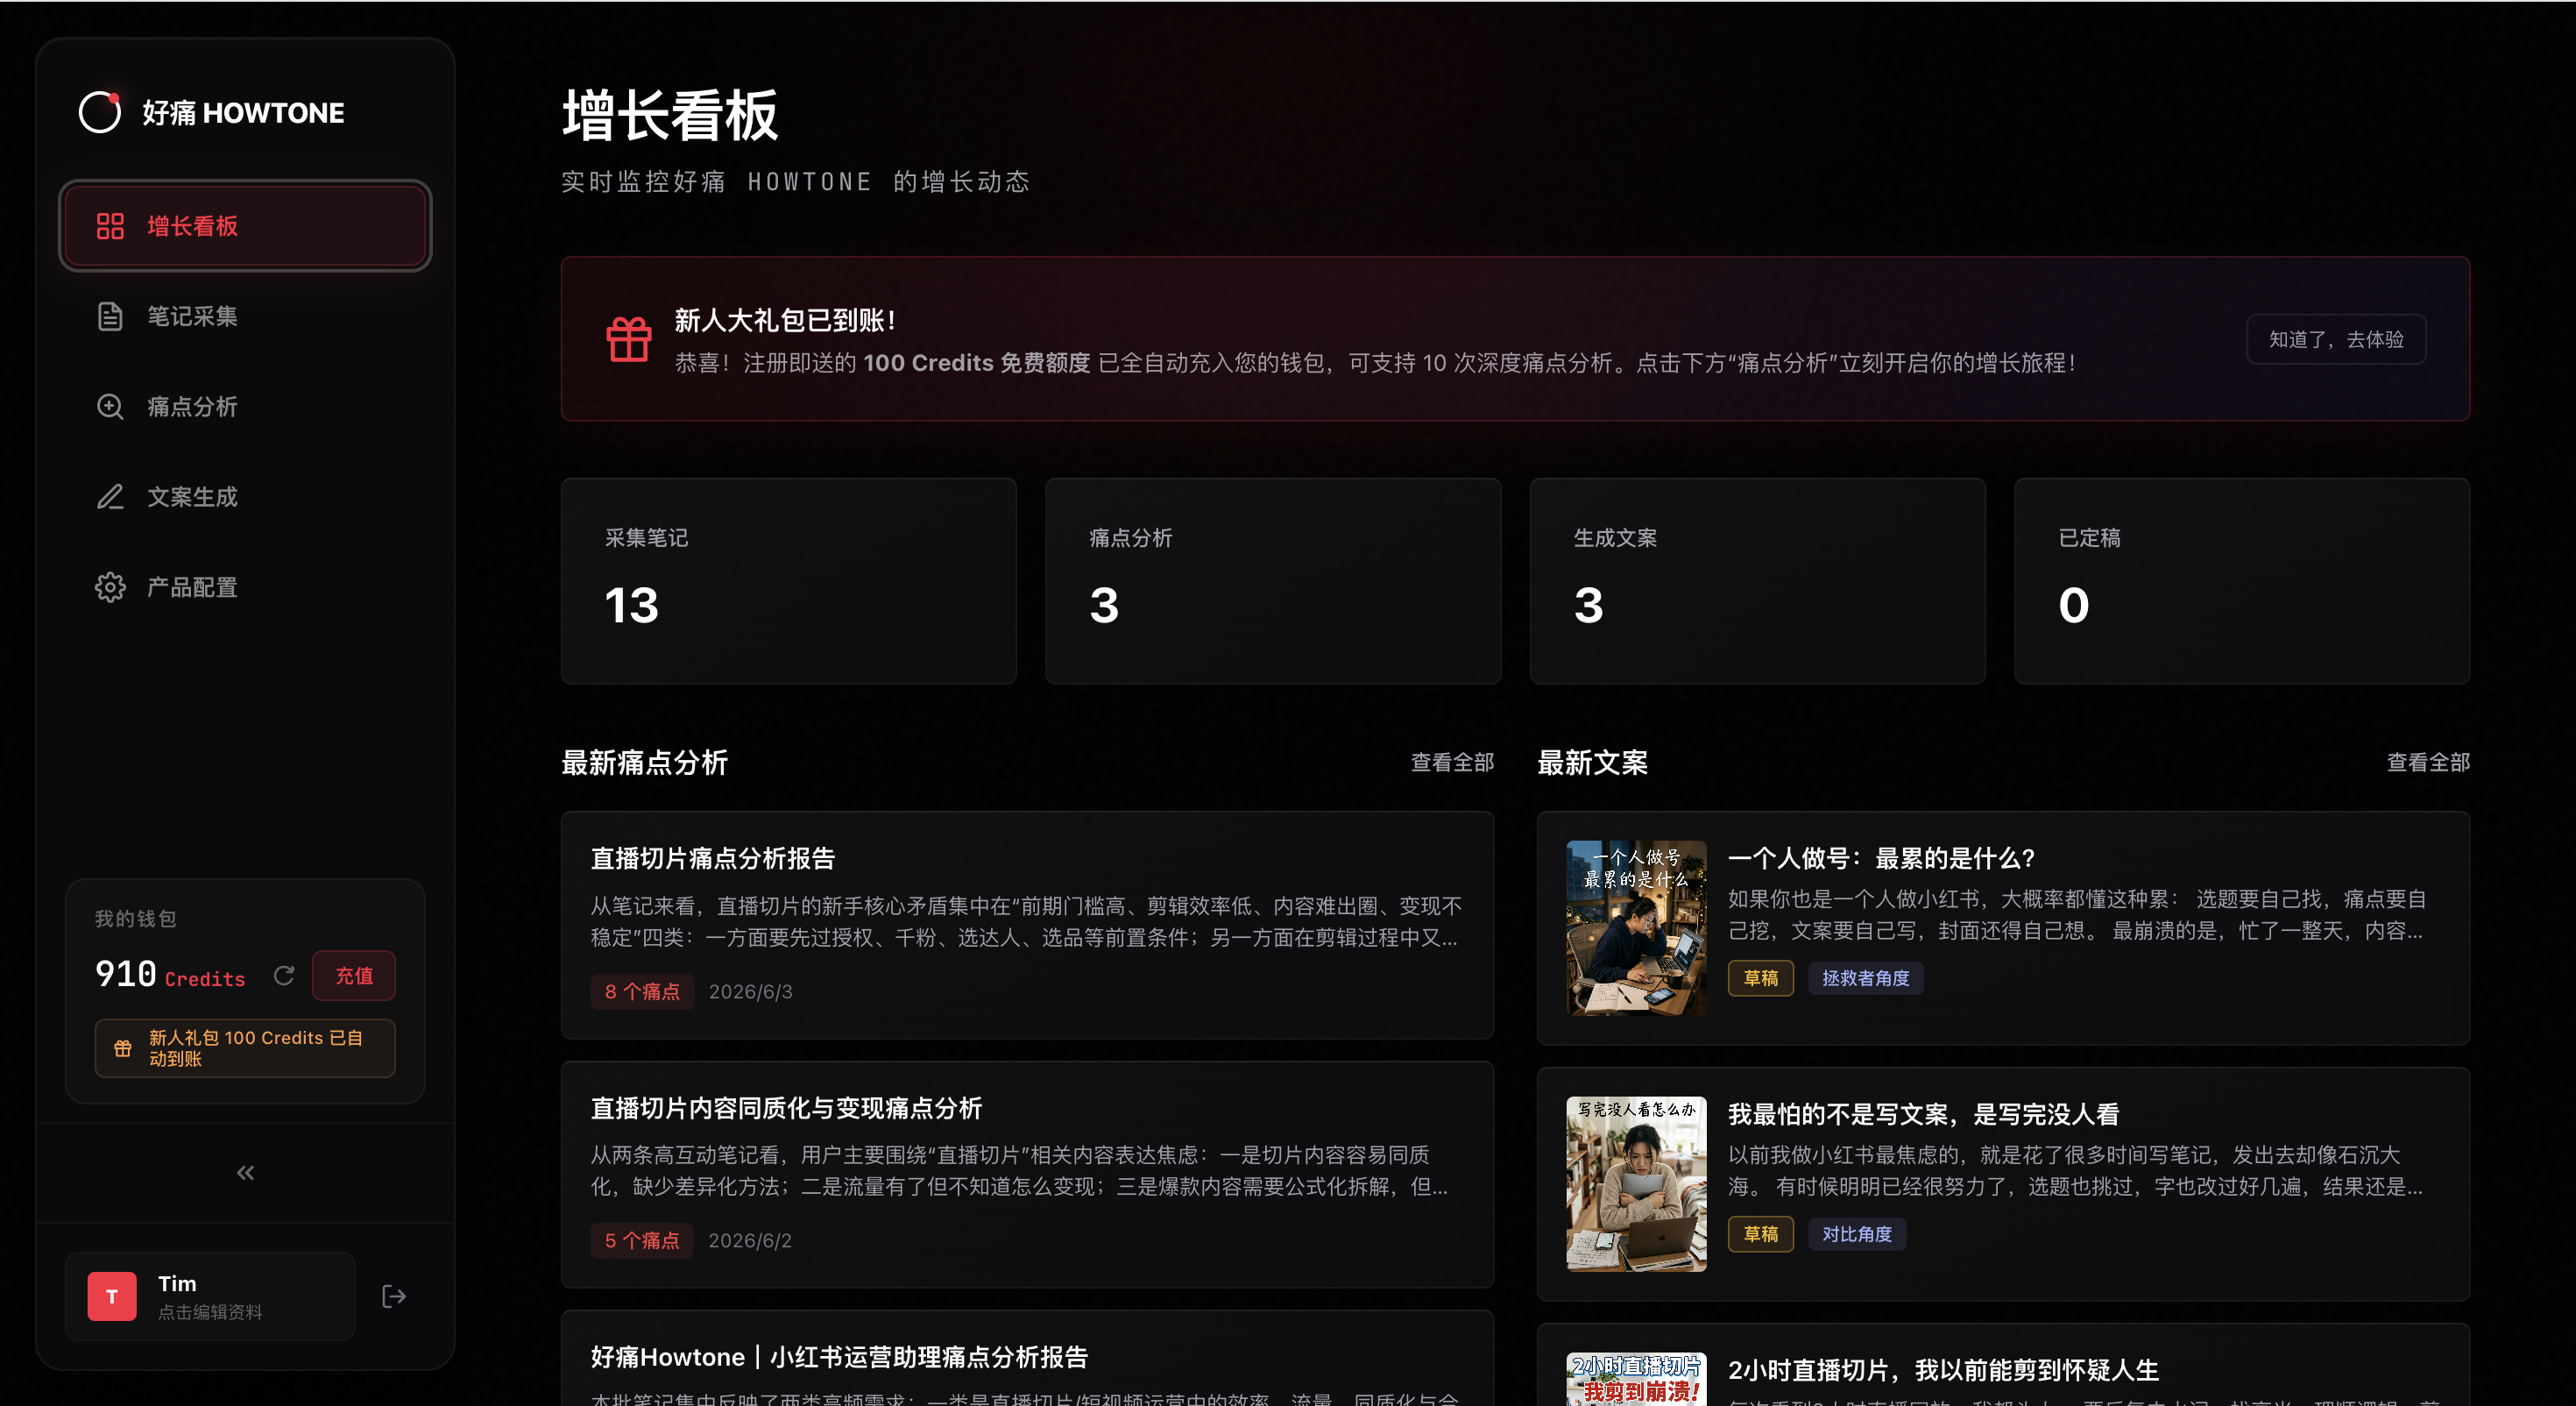The image size is (2576, 1406).
Task: Open the 笔记采集 menu item
Action: click(245, 316)
